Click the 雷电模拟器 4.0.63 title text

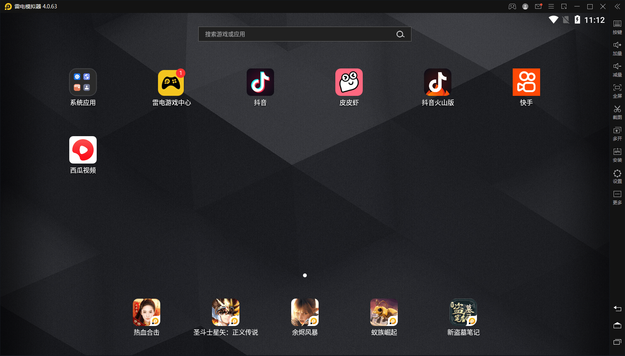[x=36, y=6]
